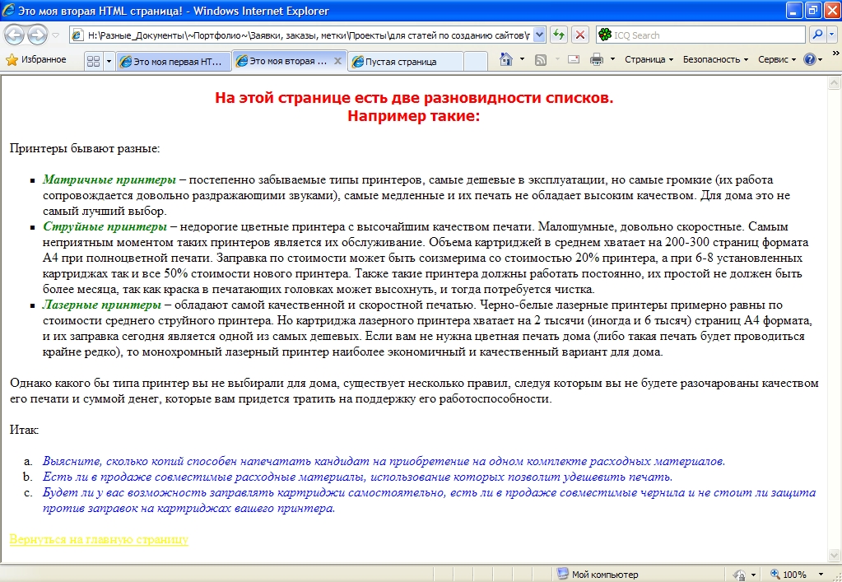Screen dimensions: 842x582
Task: Open a new blank tab
Action: pos(475,61)
